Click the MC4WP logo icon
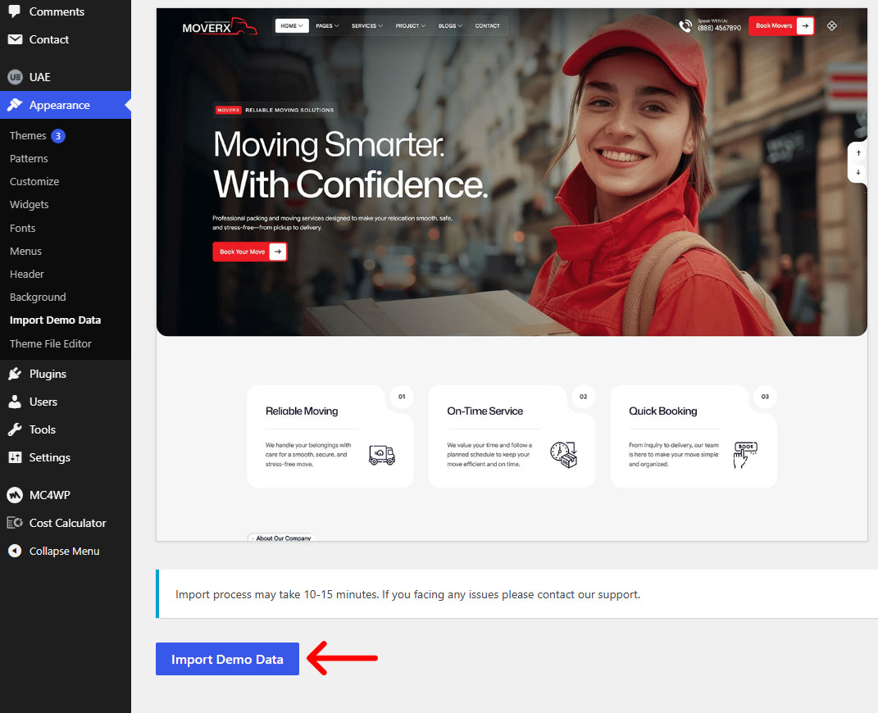The width and height of the screenshot is (878, 713). (15, 495)
